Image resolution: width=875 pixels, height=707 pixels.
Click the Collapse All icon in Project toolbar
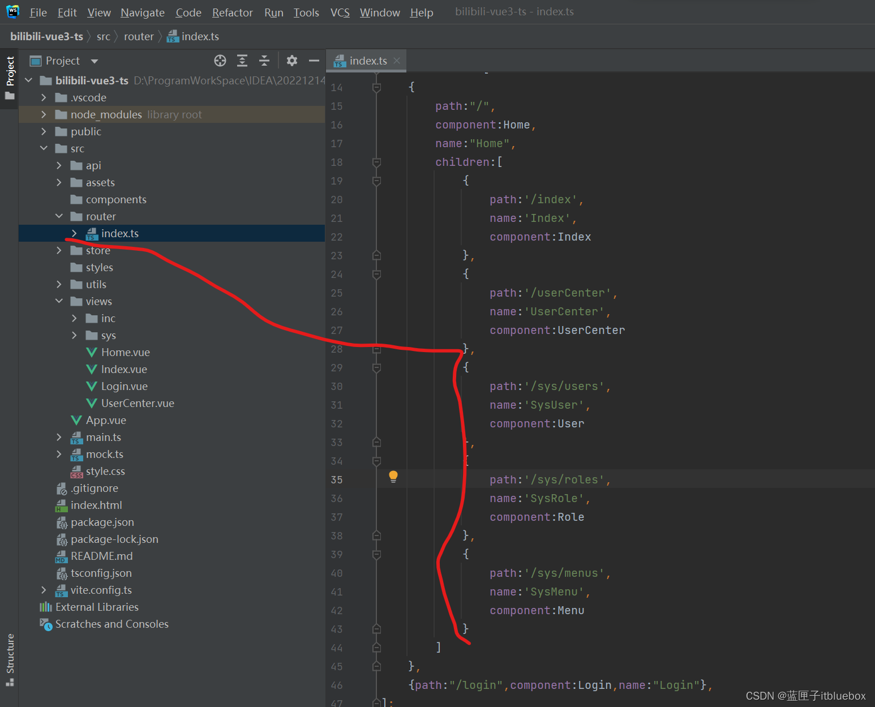(x=264, y=61)
